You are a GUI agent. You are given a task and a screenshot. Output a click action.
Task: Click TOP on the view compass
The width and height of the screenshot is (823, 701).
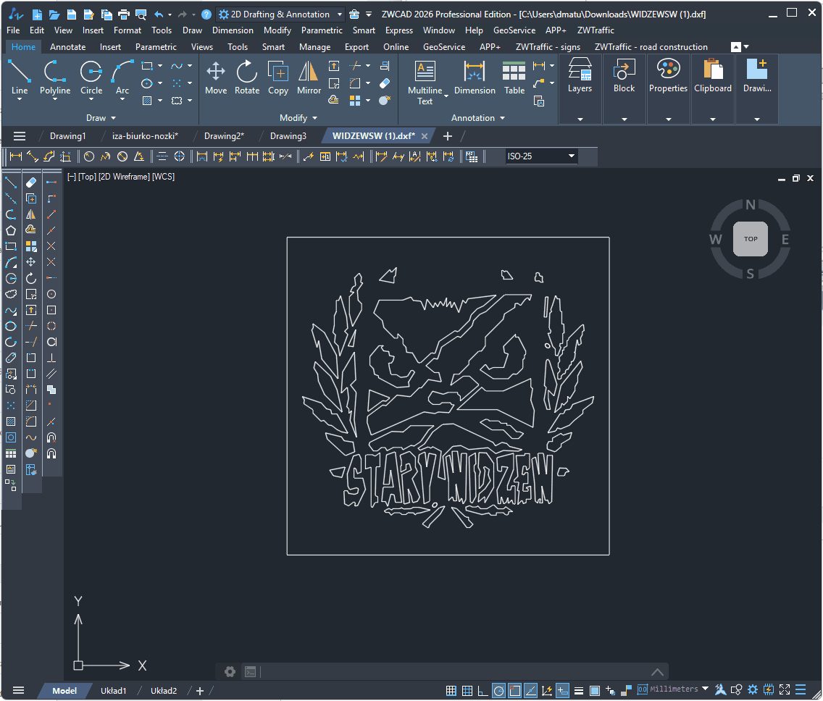pyautogui.click(x=750, y=239)
